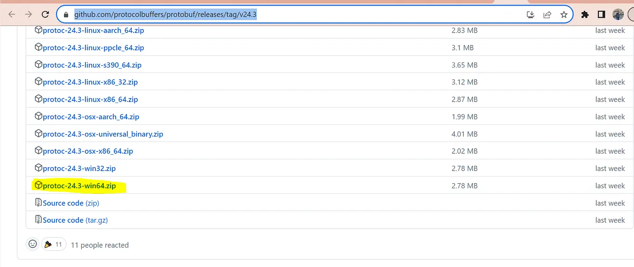Image resolution: width=634 pixels, height=267 pixels.
Task: Click package icon beside protoc-24.3-osx-x86_64.zip
Action: click(x=39, y=151)
